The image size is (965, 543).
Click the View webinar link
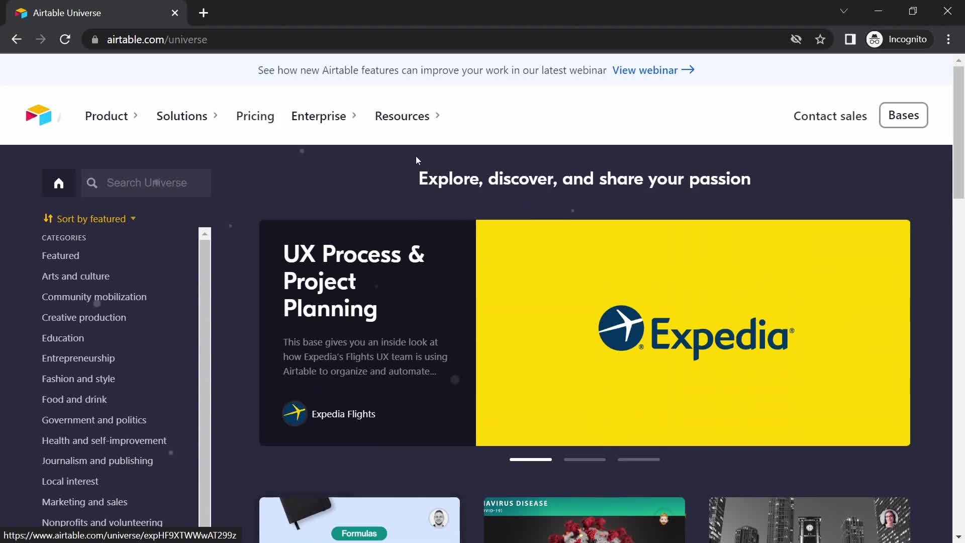(653, 70)
